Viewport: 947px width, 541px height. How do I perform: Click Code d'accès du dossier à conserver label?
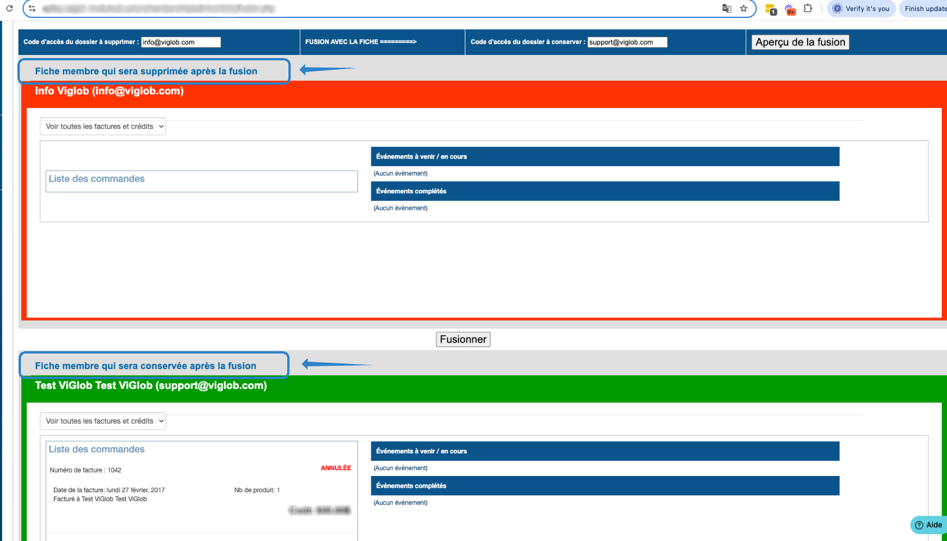click(x=528, y=42)
